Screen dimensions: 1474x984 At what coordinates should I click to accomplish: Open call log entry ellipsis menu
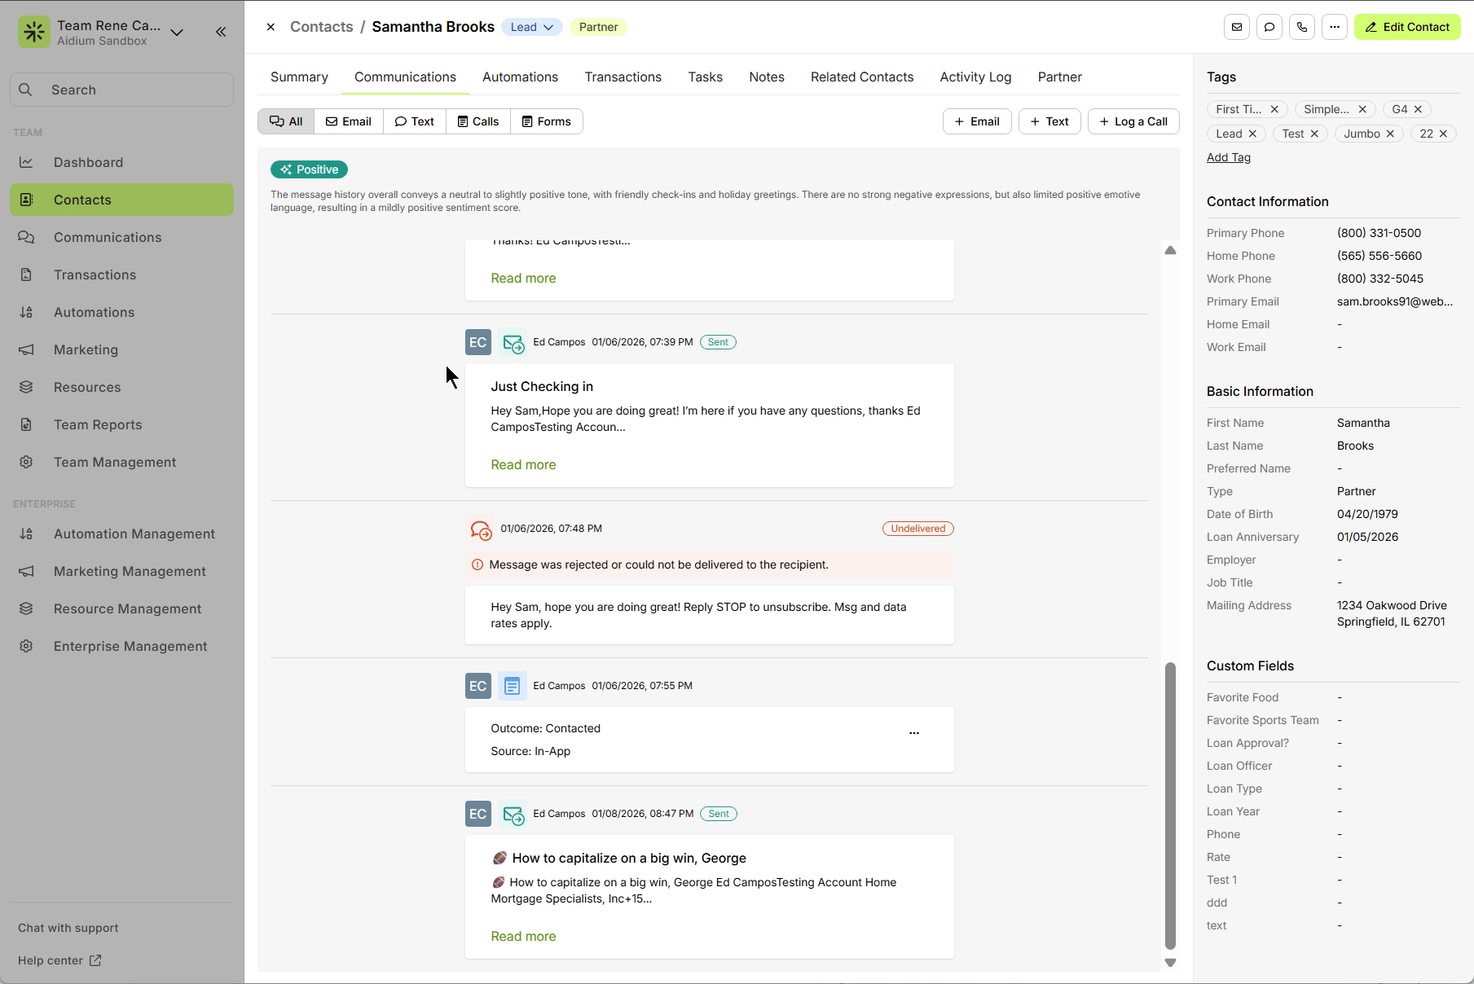click(x=913, y=733)
